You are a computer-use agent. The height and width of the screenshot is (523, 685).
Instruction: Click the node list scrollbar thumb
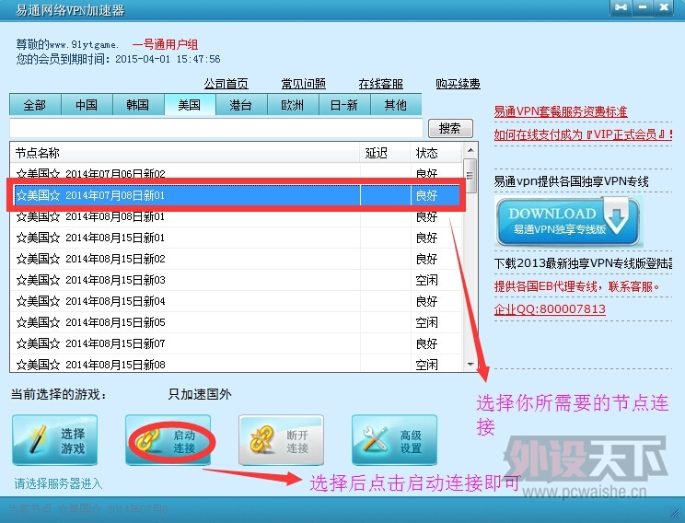[x=470, y=176]
